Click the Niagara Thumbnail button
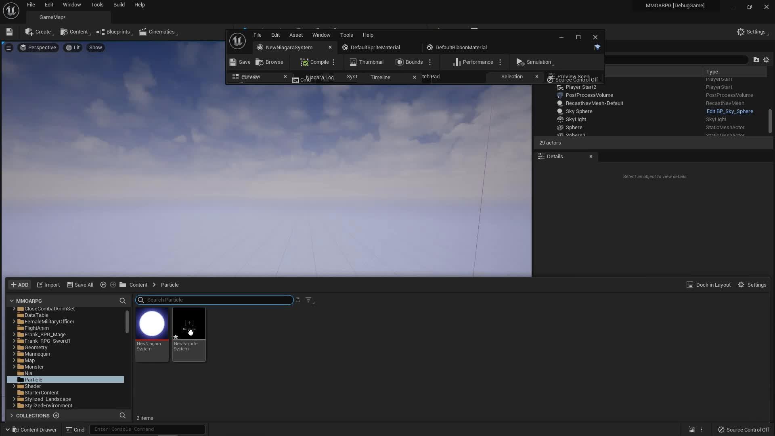Screen dimensions: 775x436 coord(367,62)
